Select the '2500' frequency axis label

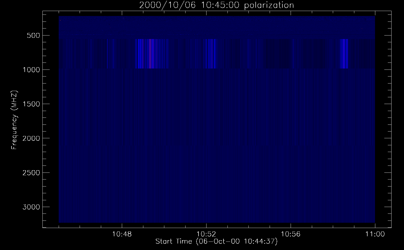tap(31, 173)
